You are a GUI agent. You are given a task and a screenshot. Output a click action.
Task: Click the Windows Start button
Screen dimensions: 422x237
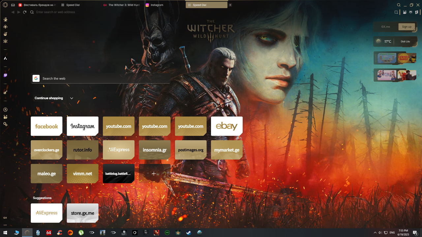(5, 233)
